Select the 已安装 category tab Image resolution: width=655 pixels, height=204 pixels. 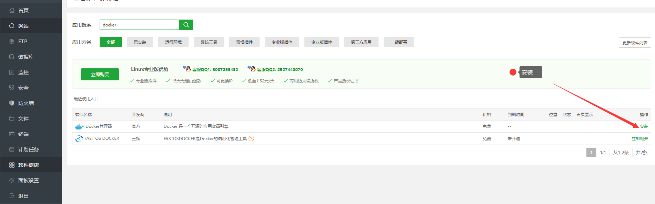(x=140, y=42)
